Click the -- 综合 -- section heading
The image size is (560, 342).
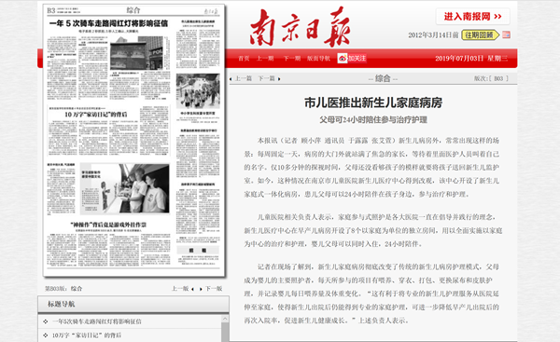pyautogui.click(x=383, y=78)
